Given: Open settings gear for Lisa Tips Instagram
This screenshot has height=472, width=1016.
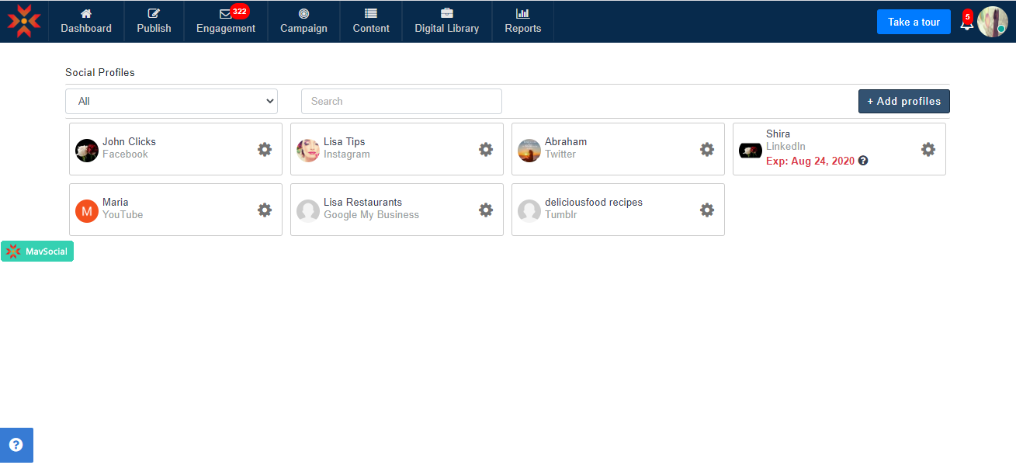Looking at the screenshot, I should (x=486, y=149).
